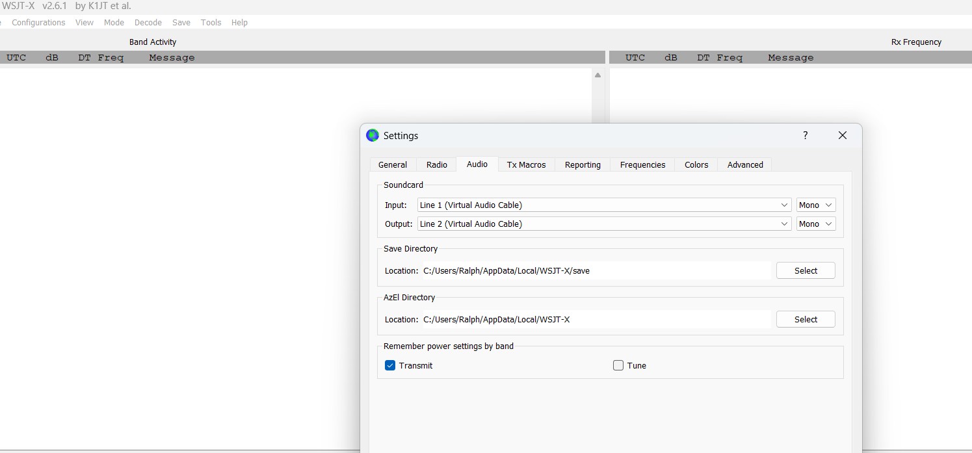This screenshot has height=453, width=972.
Task: Open the Tx Macros tab
Action: coord(526,164)
